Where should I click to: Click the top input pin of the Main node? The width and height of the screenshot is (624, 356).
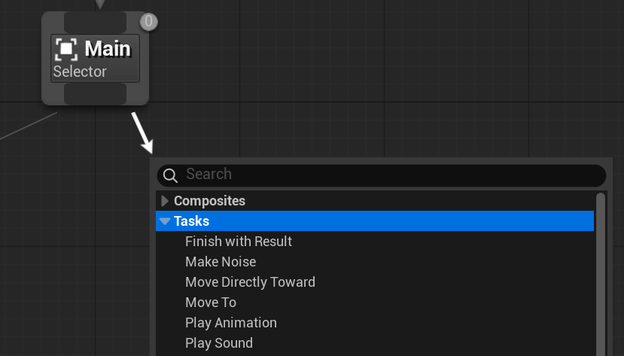95,23
